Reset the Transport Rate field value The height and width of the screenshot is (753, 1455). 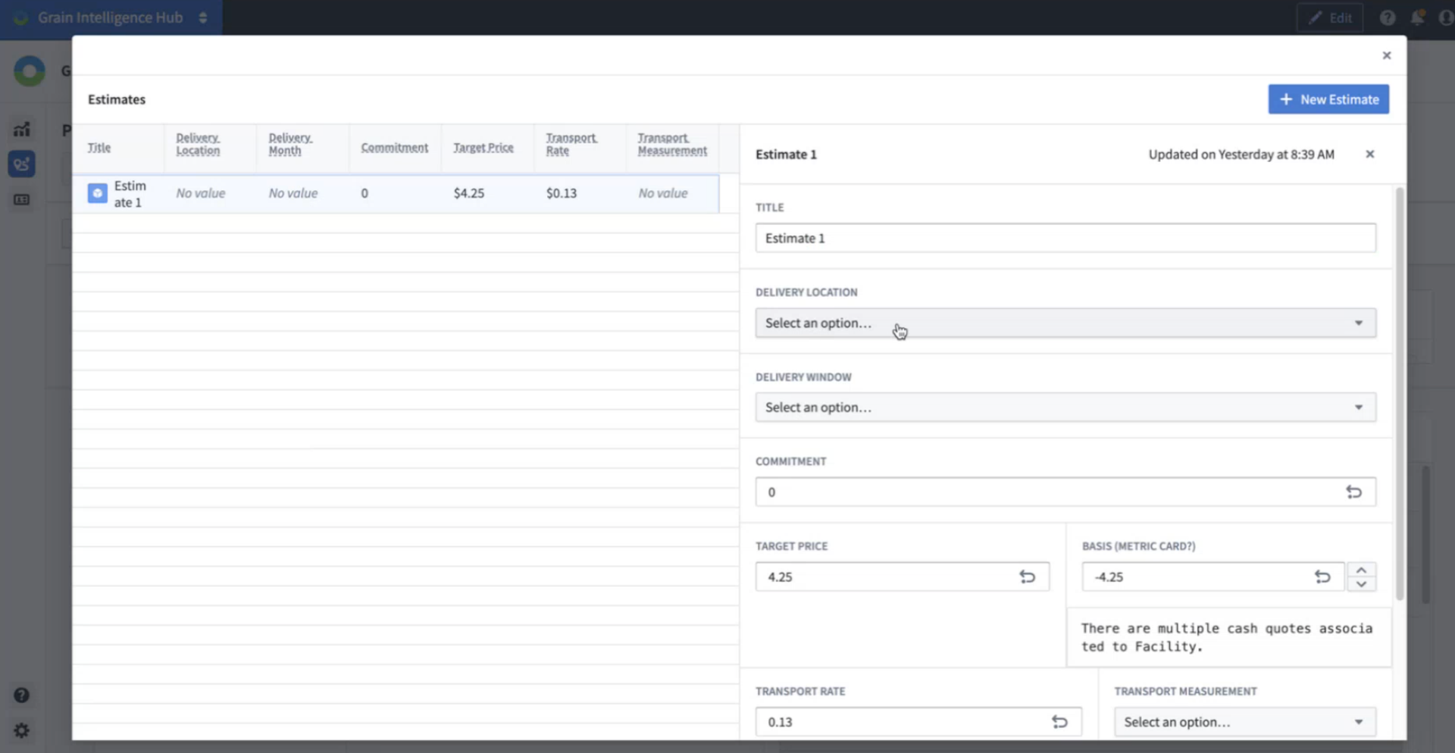coord(1059,722)
